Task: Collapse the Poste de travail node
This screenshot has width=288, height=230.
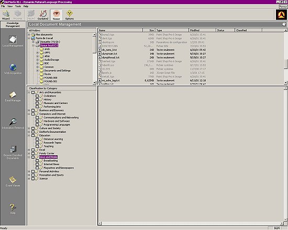Action: 29,38
